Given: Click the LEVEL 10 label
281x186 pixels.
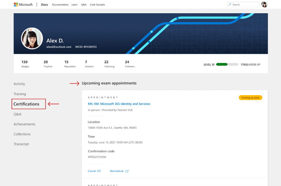Looking at the screenshot, I should (x=209, y=64).
